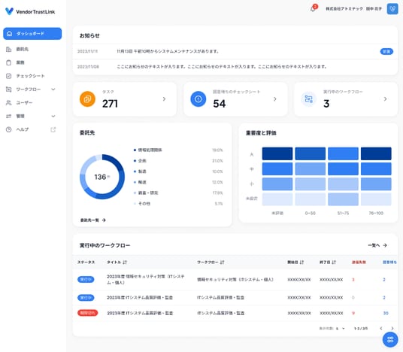
Task: Click the VendorTrustLink logo
Action: 30,11
